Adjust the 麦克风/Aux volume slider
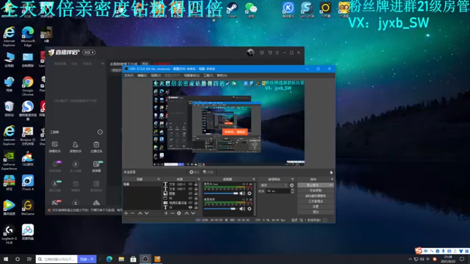The image size is (470, 264). tap(221, 194)
